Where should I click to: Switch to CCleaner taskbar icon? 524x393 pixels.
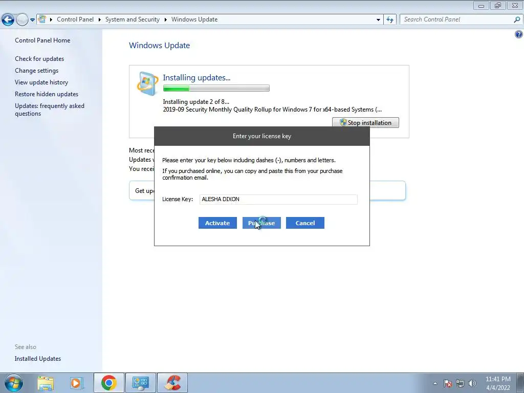(172, 383)
